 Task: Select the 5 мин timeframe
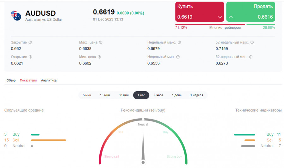click(x=87, y=95)
